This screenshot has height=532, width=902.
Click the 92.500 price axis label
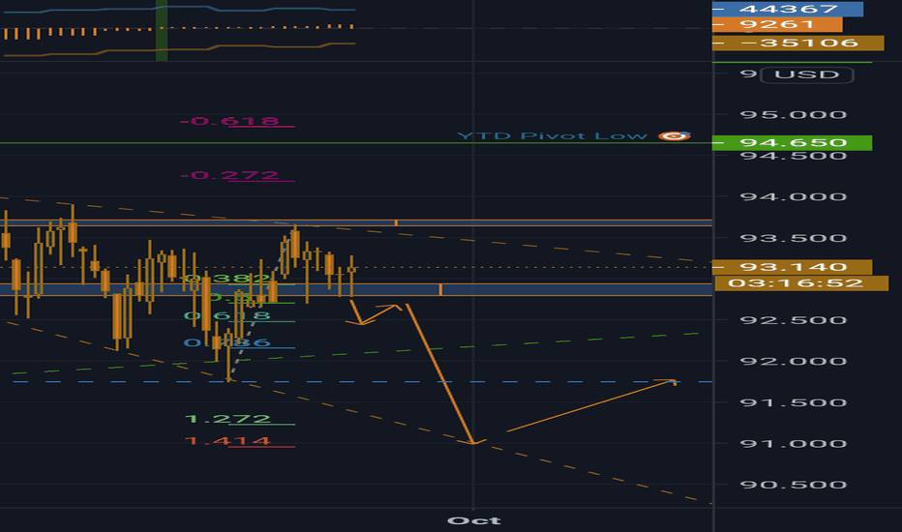tap(794, 320)
